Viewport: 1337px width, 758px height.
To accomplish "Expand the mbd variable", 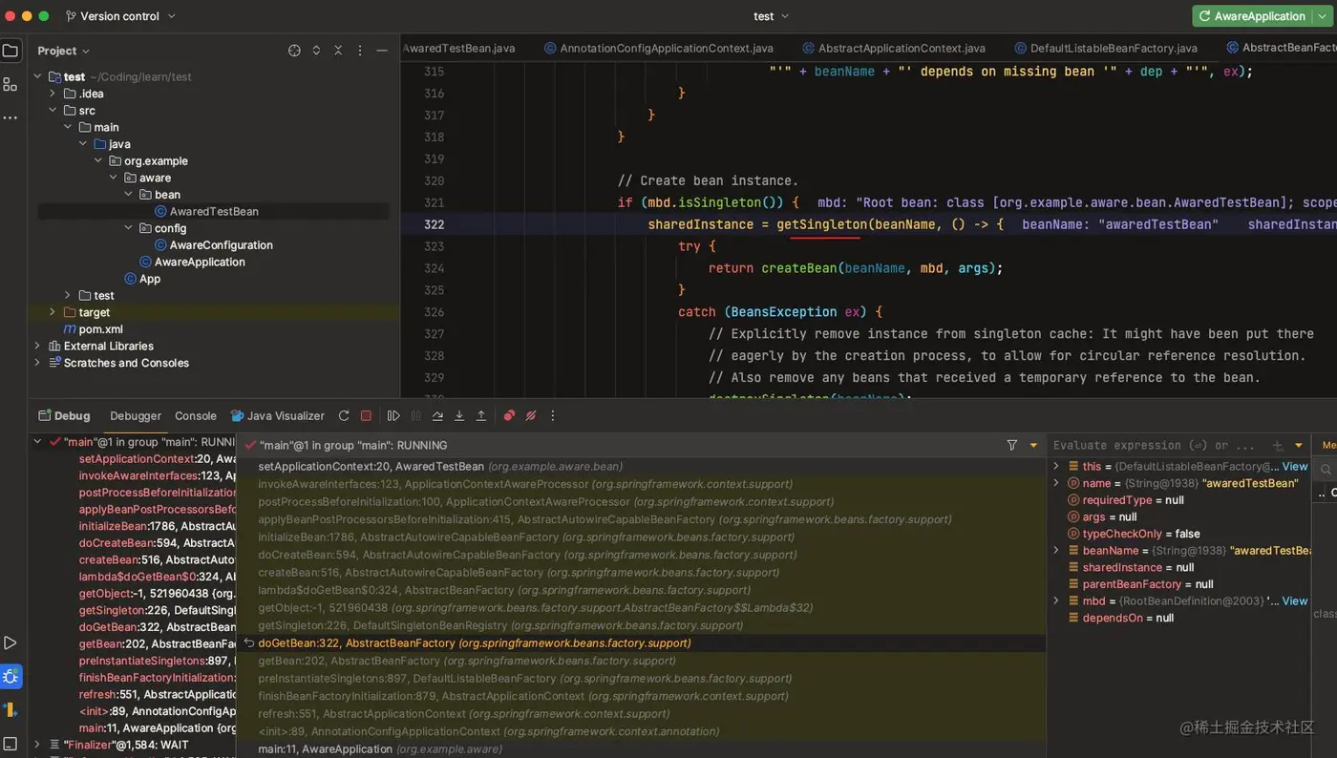I will tap(1056, 600).
